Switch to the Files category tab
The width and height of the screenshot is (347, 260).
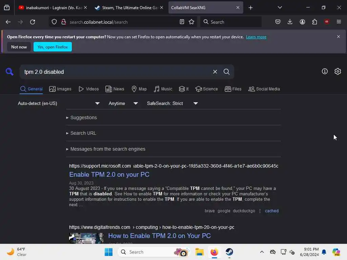pos(233,89)
